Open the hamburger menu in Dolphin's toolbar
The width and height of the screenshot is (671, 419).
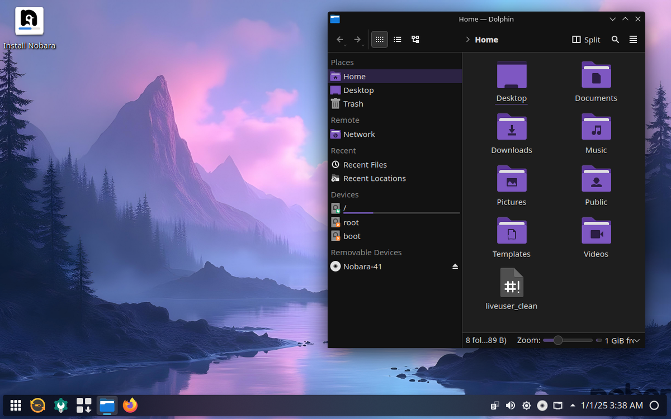click(x=633, y=39)
